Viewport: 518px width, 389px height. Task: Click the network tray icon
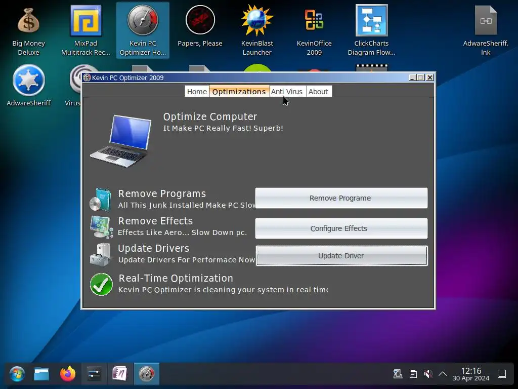point(398,374)
